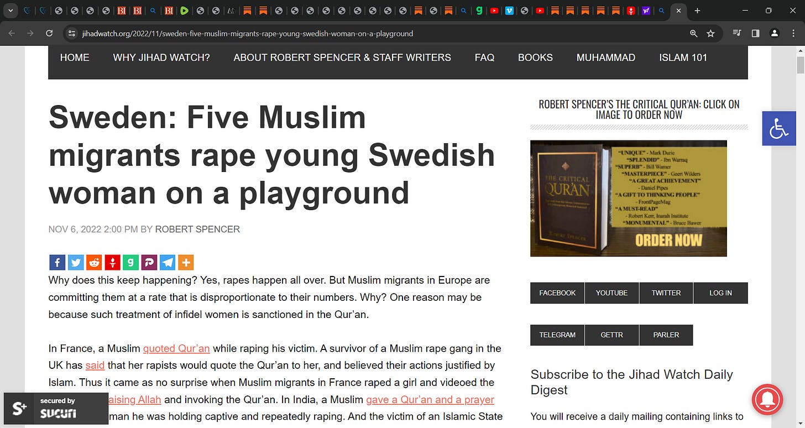Switch to the tab with 'Ui' favicon
This screenshot has height=428, width=805.
[x=232, y=11]
